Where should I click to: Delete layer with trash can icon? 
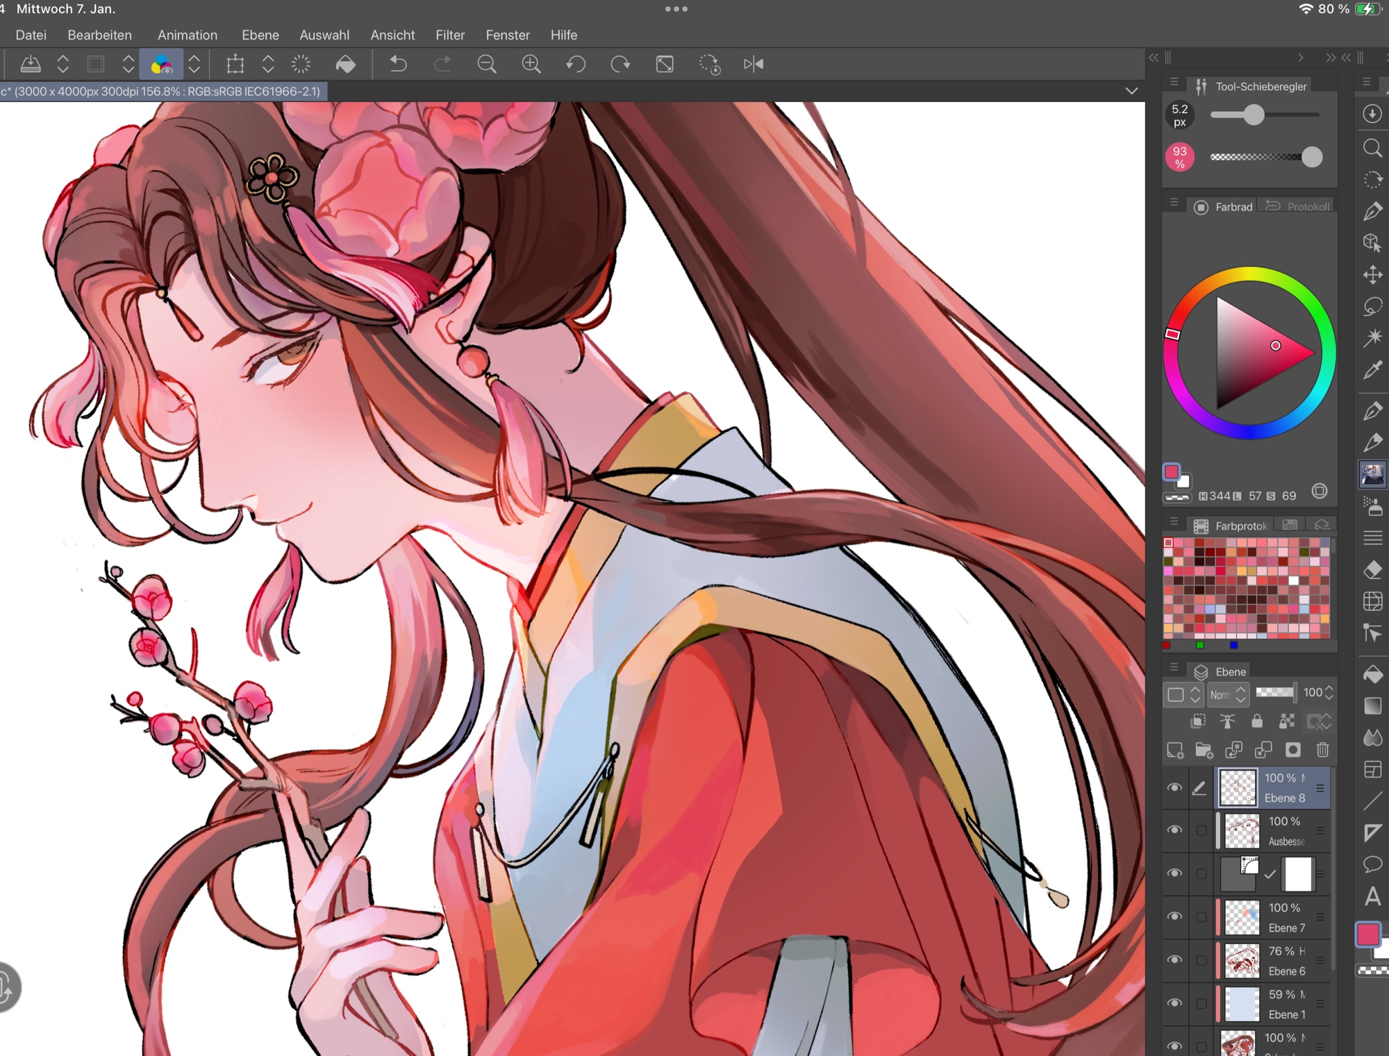point(1322,750)
